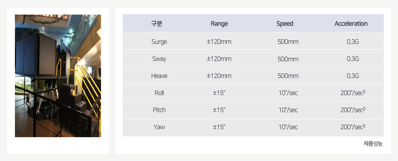Click the Roll range ±15° cell
Viewport: 398px width, 161px height.
click(x=219, y=93)
